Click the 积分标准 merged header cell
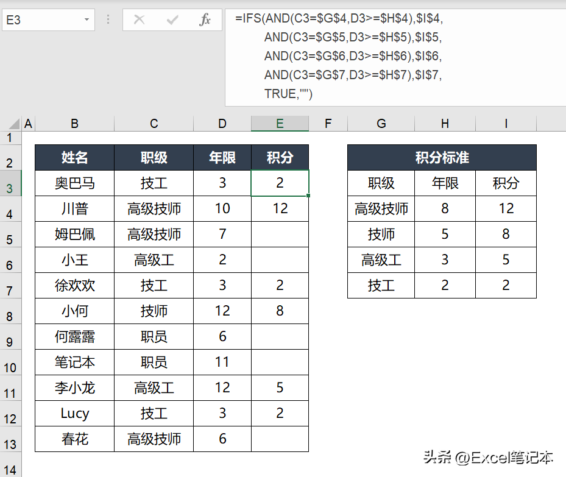 point(442,158)
